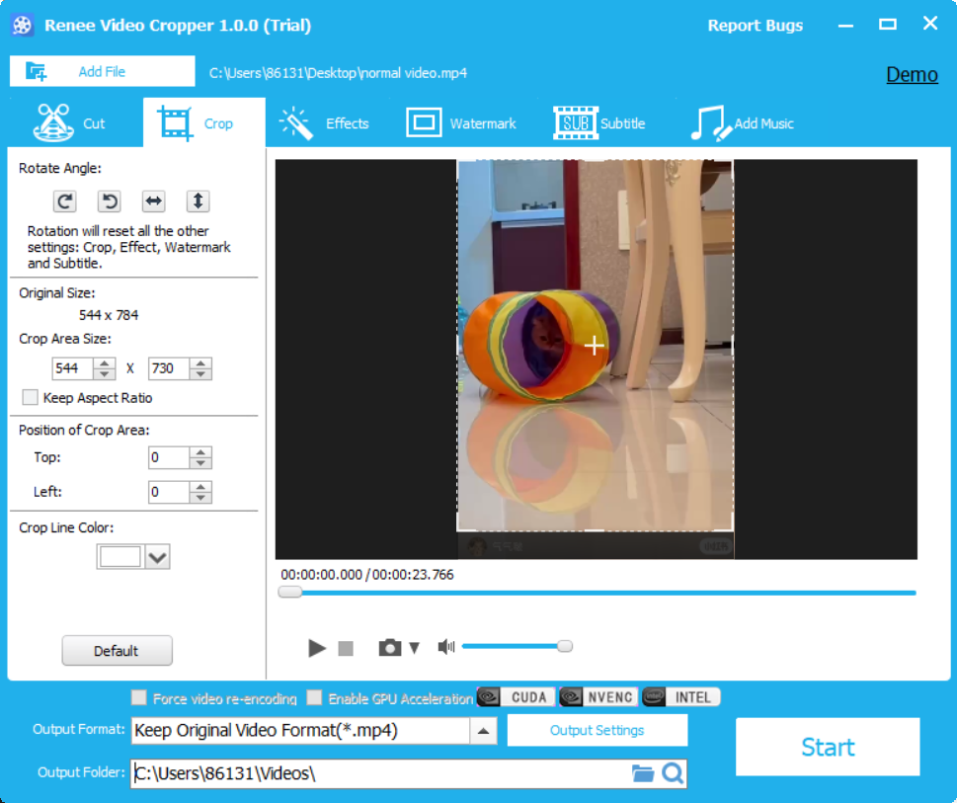Take a snapshot with camera icon
Viewport: 957px width, 803px height.
(x=390, y=648)
